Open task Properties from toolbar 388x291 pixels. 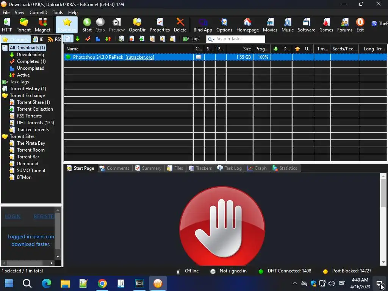click(160, 25)
